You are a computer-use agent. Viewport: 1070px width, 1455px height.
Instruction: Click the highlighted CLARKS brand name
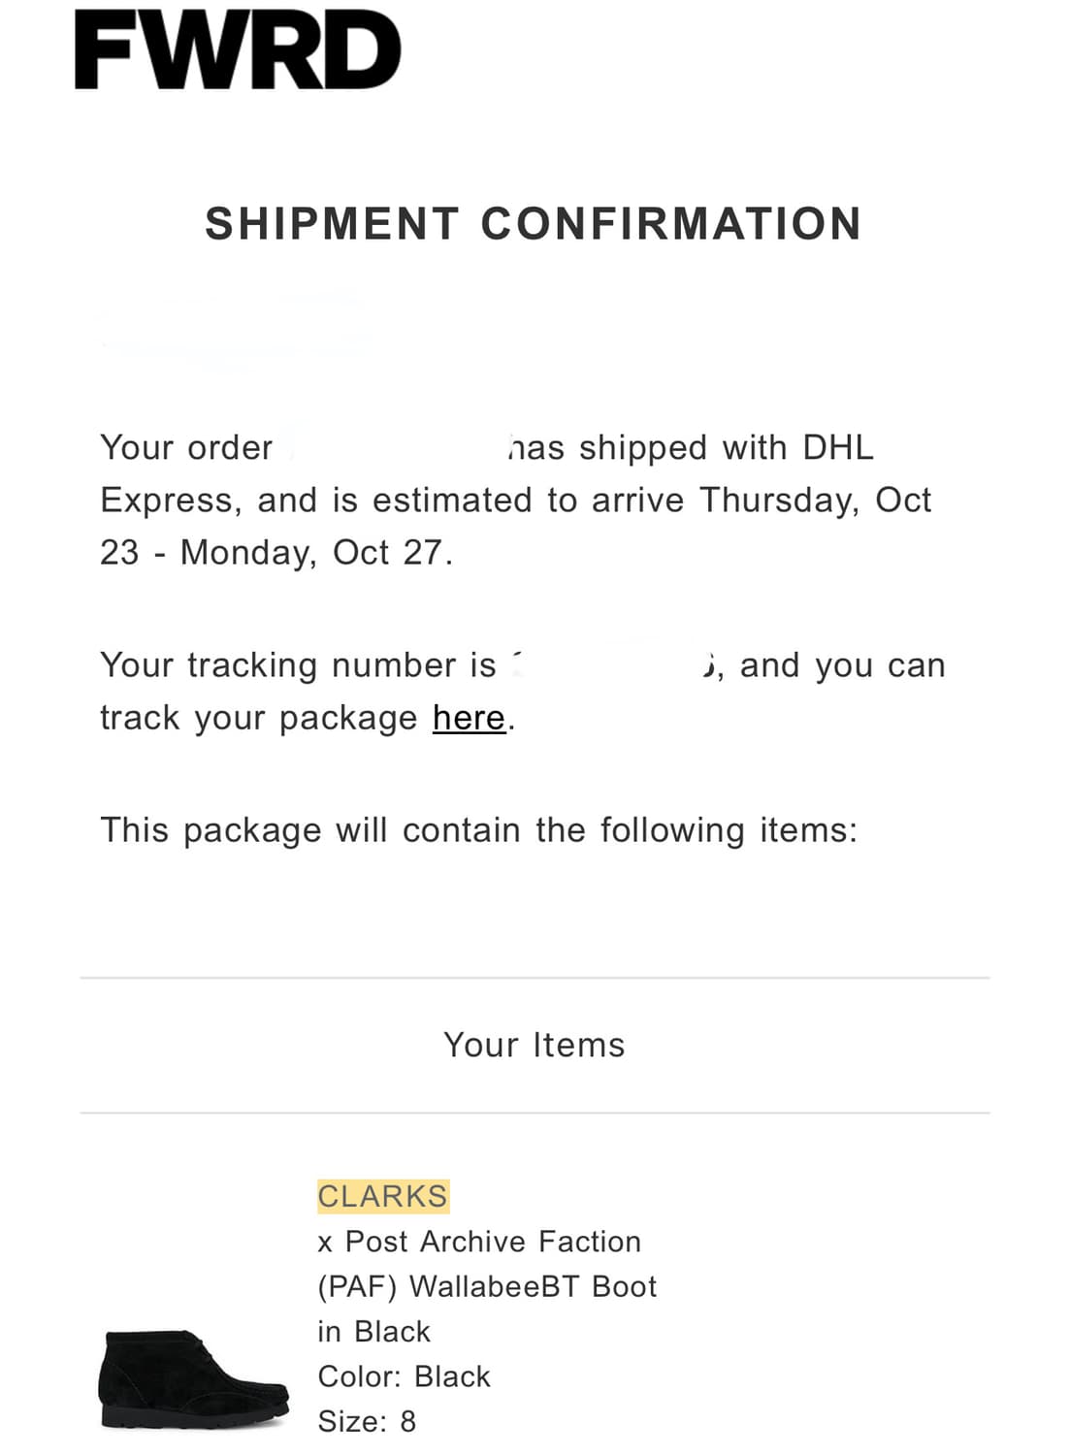(382, 1196)
